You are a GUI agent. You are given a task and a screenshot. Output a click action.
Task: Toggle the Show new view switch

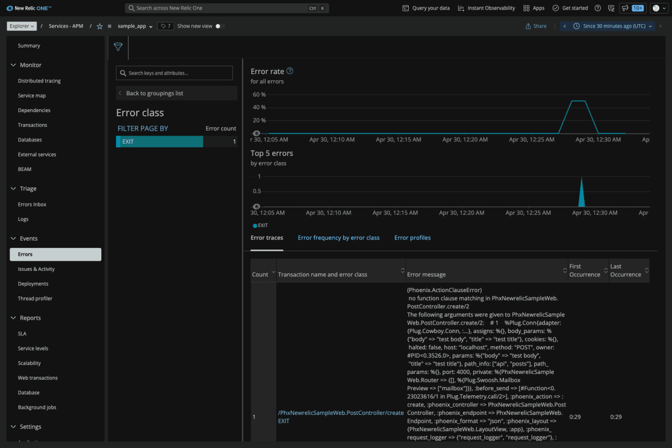pos(221,26)
